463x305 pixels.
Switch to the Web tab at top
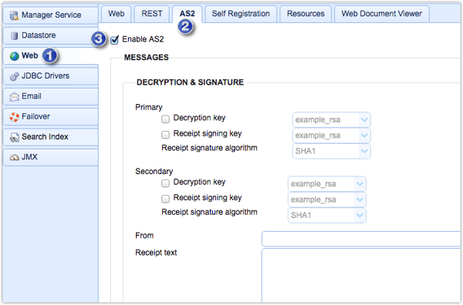click(116, 14)
